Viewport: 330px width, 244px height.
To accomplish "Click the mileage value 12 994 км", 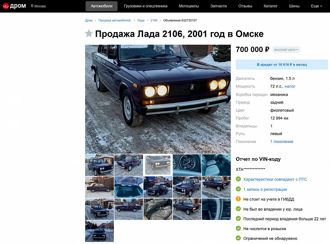I will [279, 118].
